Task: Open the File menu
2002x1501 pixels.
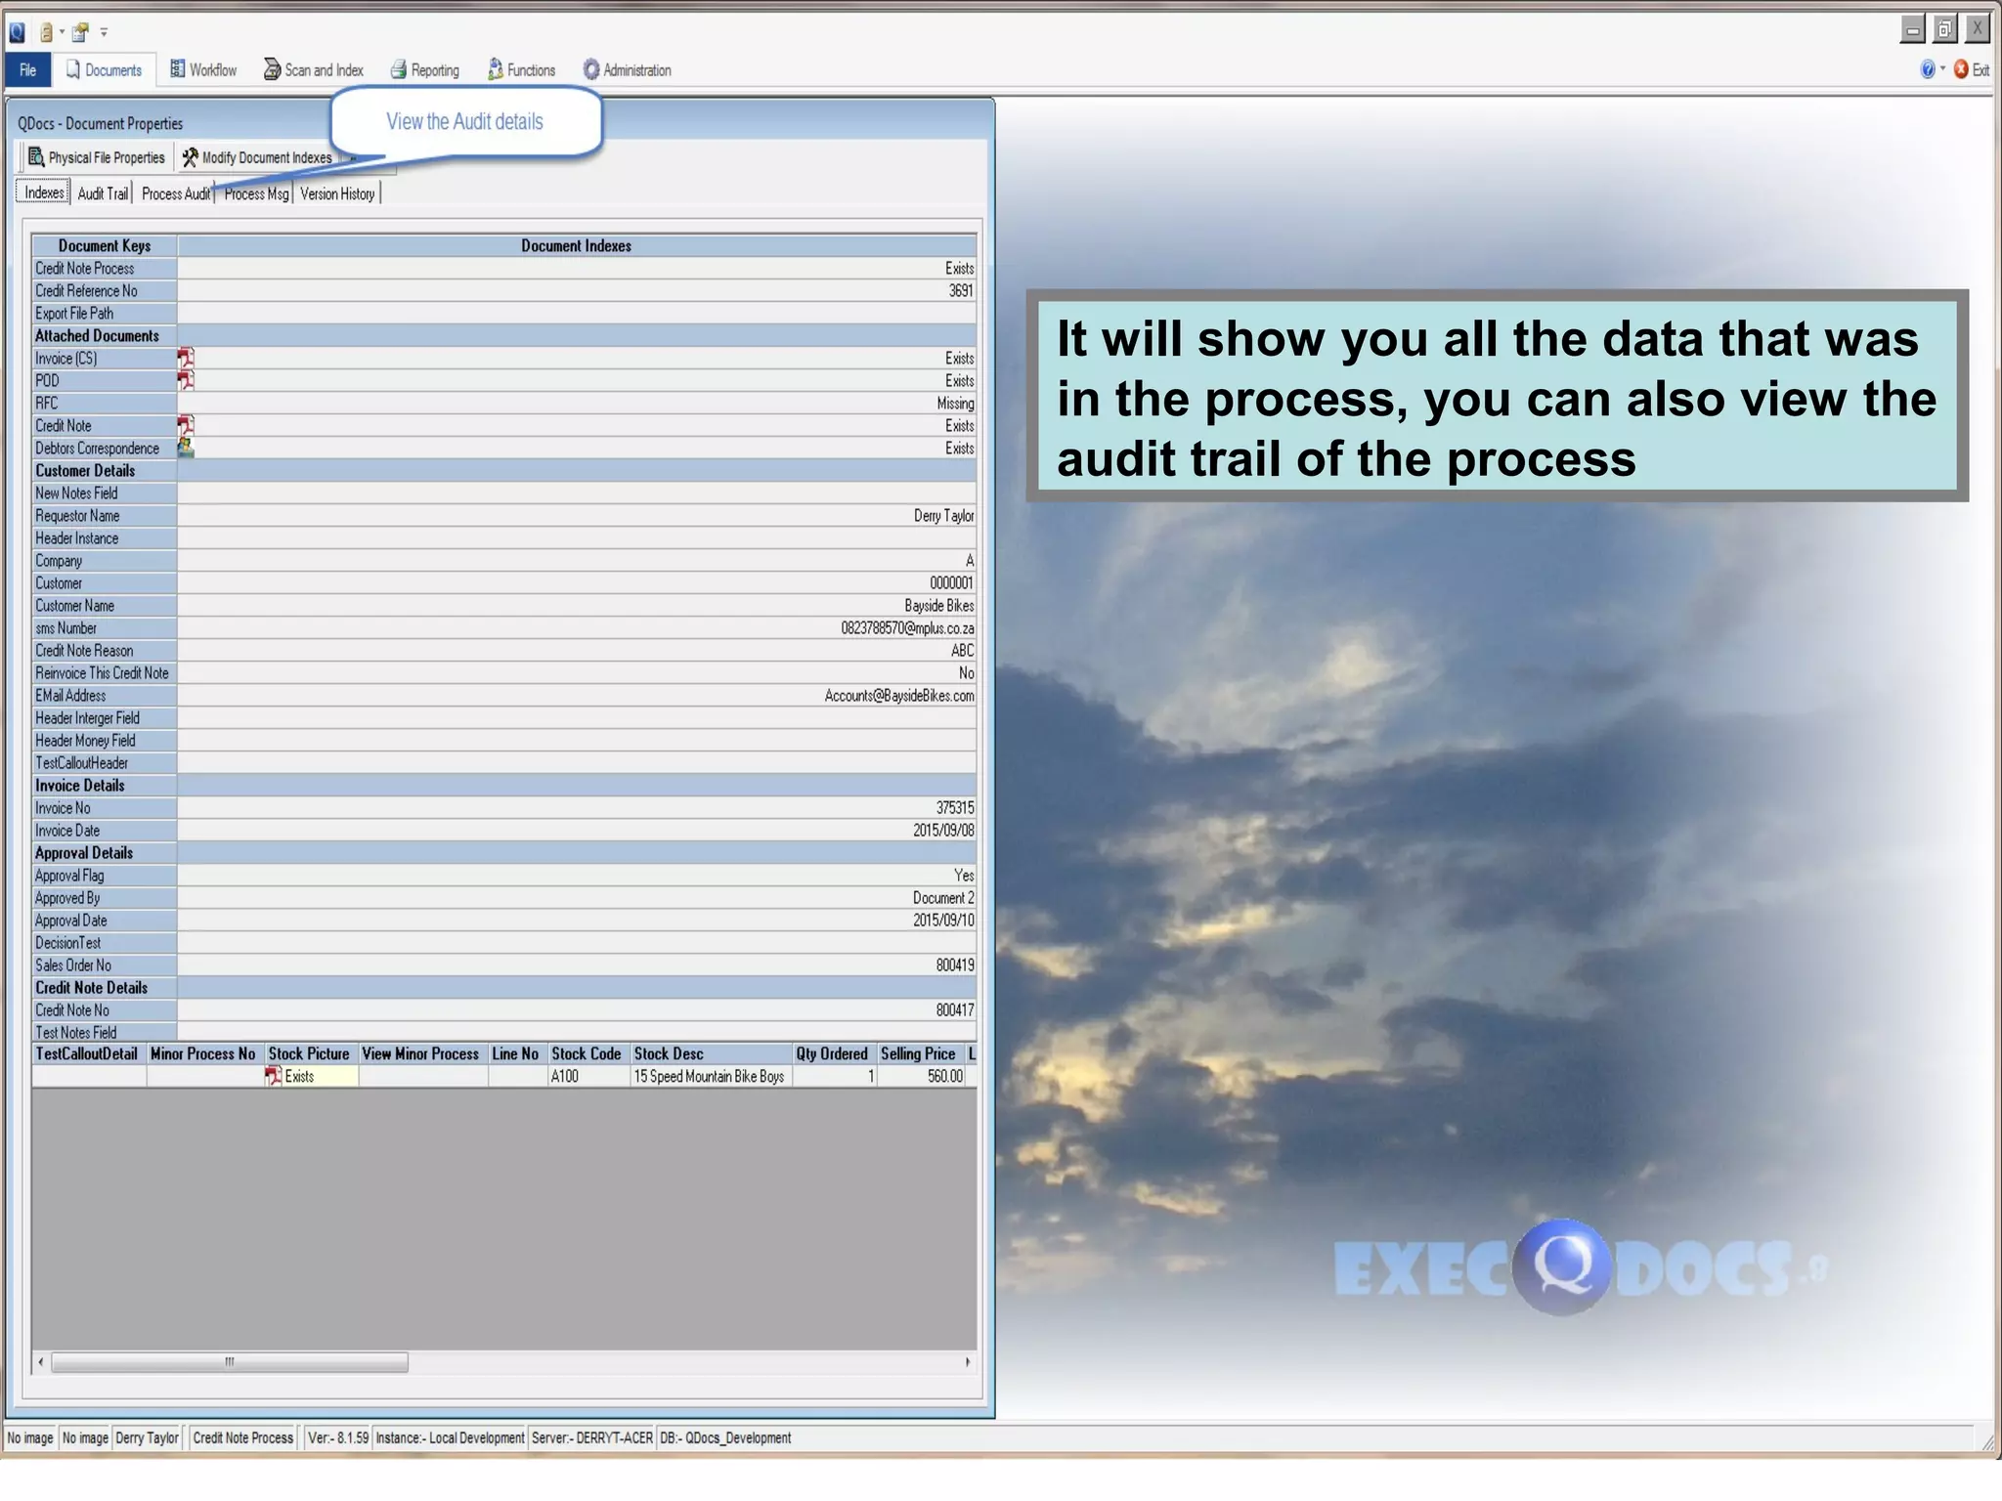Action: 28,70
